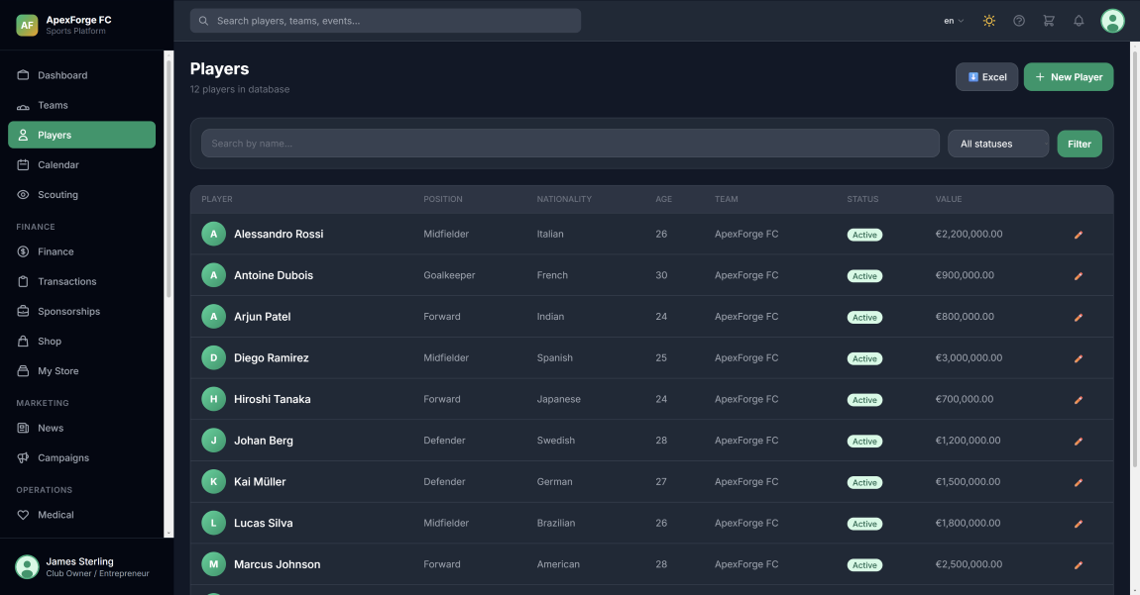Click the New Player button
This screenshot has height=595, width=1140.
pos(1068,77)
